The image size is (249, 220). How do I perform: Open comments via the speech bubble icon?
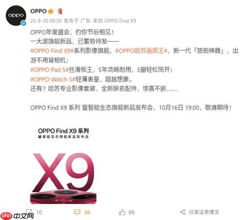[x=77, y=212]
